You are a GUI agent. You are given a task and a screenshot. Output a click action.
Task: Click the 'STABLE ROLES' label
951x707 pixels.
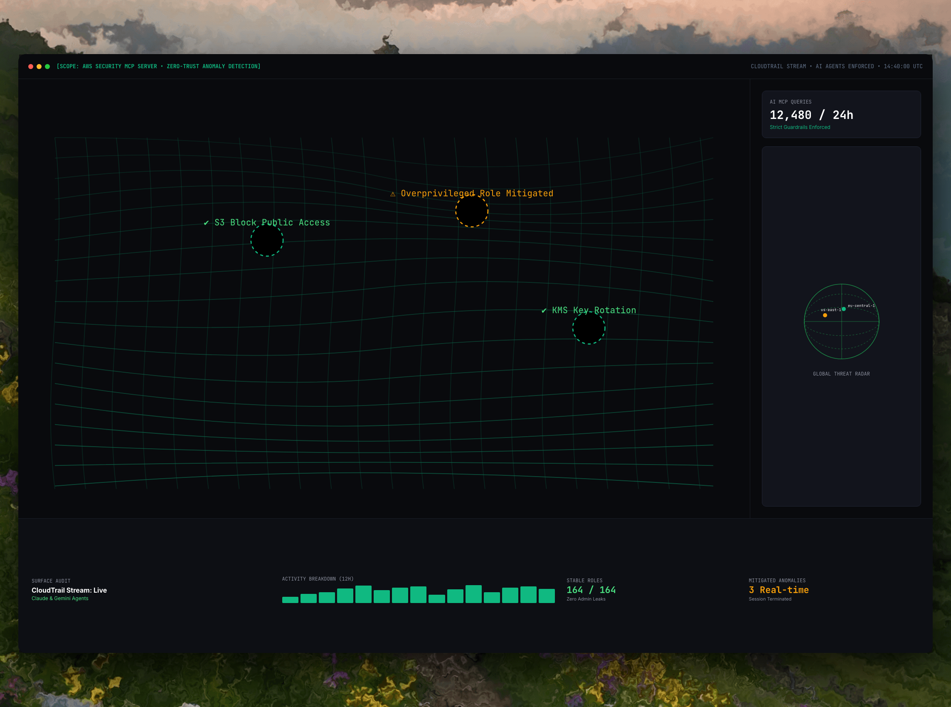pyautogui.click(x=584, y=581)
